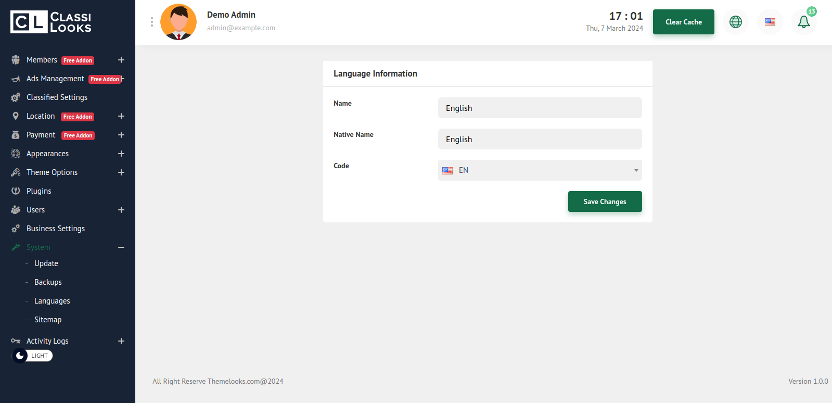832x403 pixels.
Task: Open the Languages submenu item
Action: (52, 301)
